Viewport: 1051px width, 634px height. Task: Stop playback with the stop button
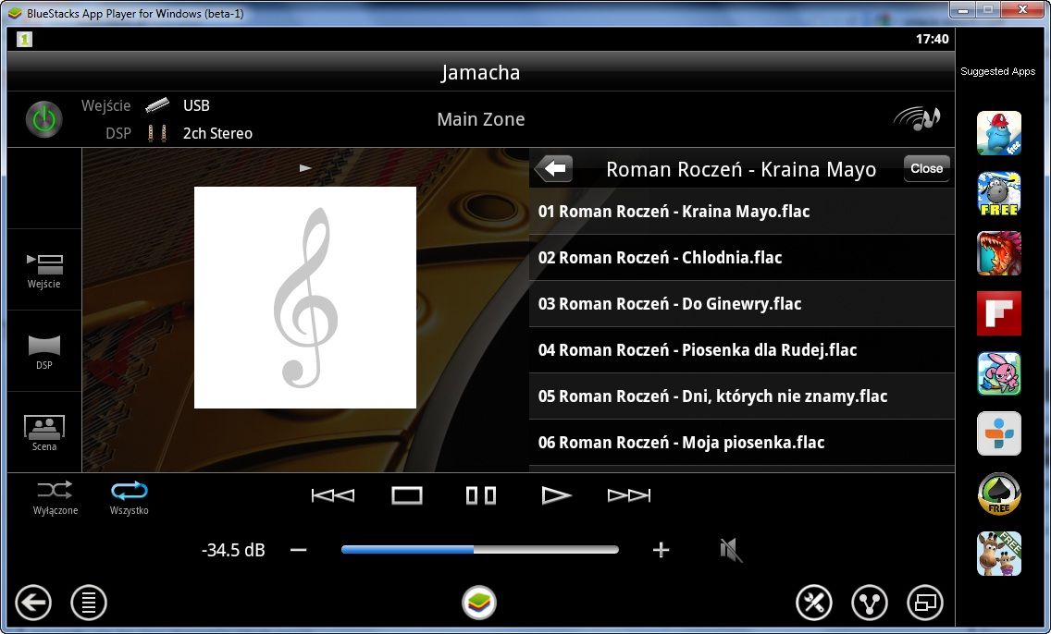coord(407,495)
